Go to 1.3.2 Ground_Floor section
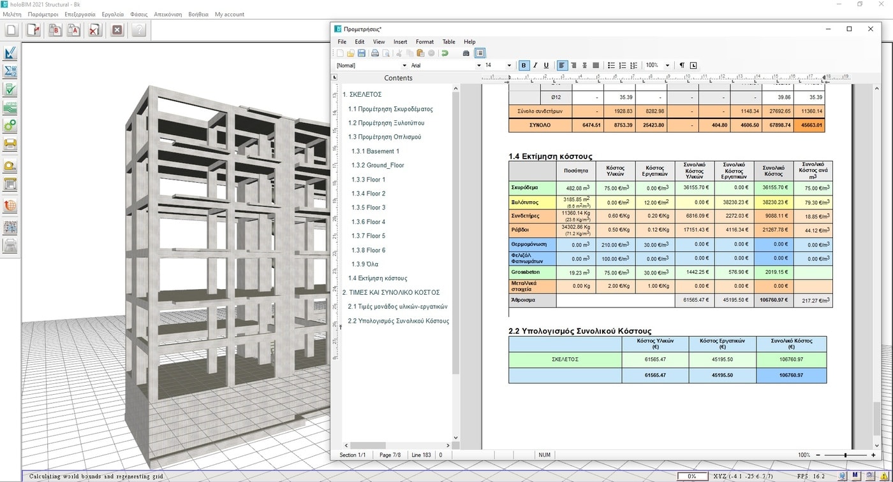This screenshot has height=482, width=893. coord(378,165)
